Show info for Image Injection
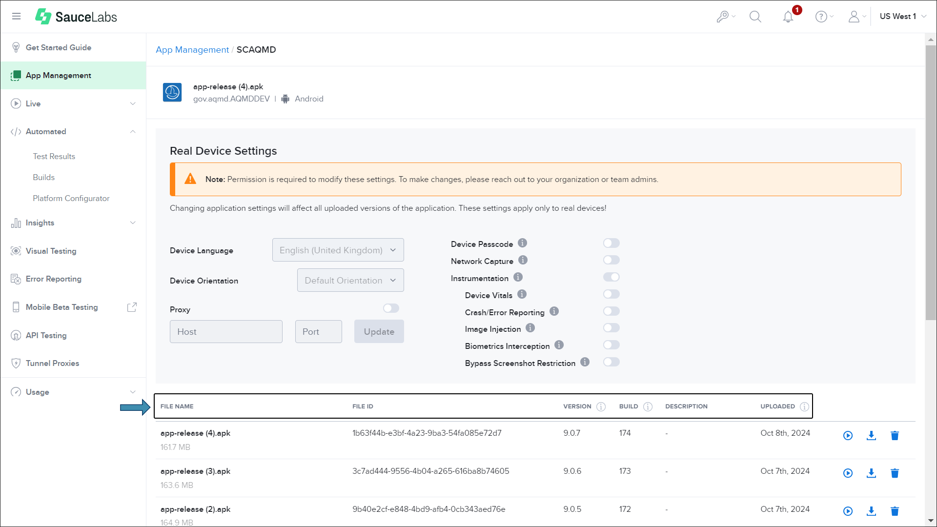Image resolution: width=937 pixels, height=527 pixels. [530, 328]
